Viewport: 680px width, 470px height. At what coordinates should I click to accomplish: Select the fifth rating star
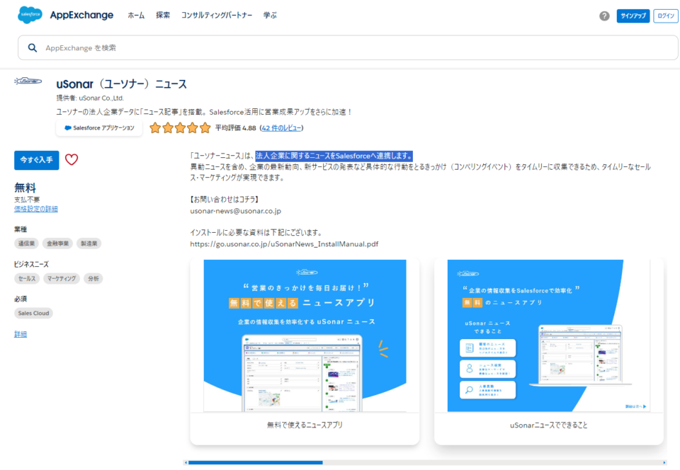pos(204,128)
